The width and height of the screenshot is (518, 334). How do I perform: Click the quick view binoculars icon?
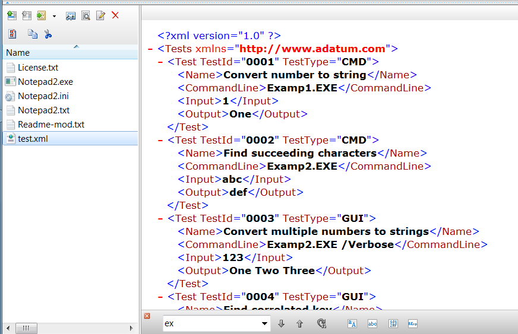point(70,15)
